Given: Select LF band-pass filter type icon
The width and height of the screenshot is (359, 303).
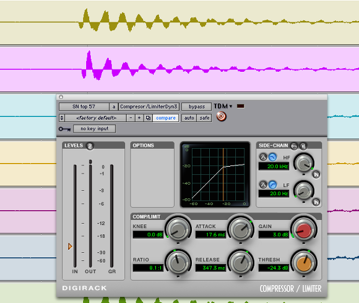Looking at the screenshot, I should point(263,185).
